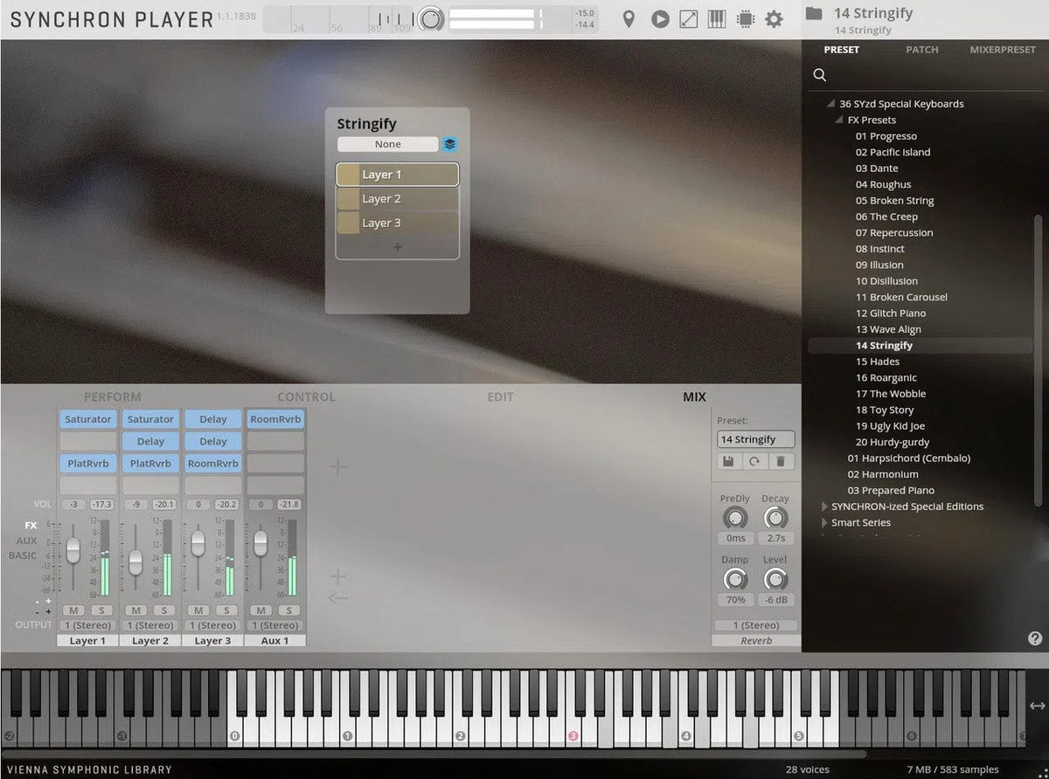The width and height of the screenshot is (1049, 779).
Task: Open the Synchron Player settings gear
Action: (775, 18)
